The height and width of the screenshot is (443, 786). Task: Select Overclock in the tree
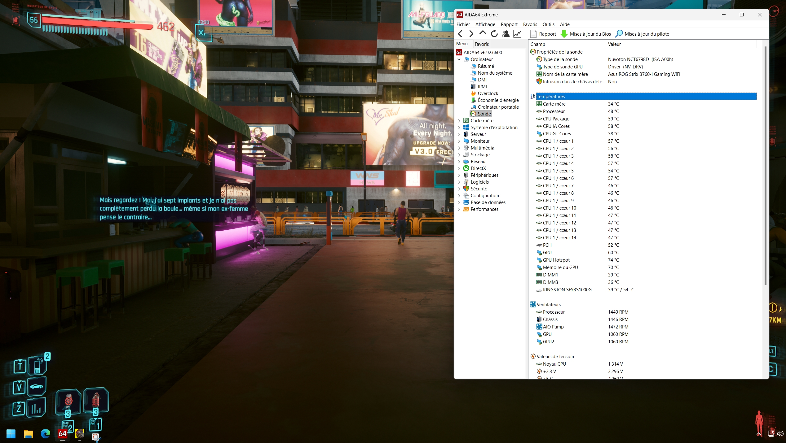pos(488,93)
